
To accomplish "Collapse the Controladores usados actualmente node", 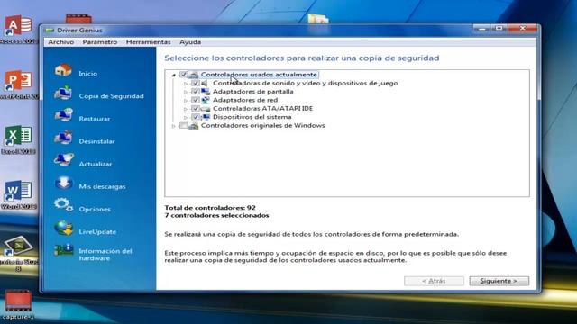I will point(173,75).
